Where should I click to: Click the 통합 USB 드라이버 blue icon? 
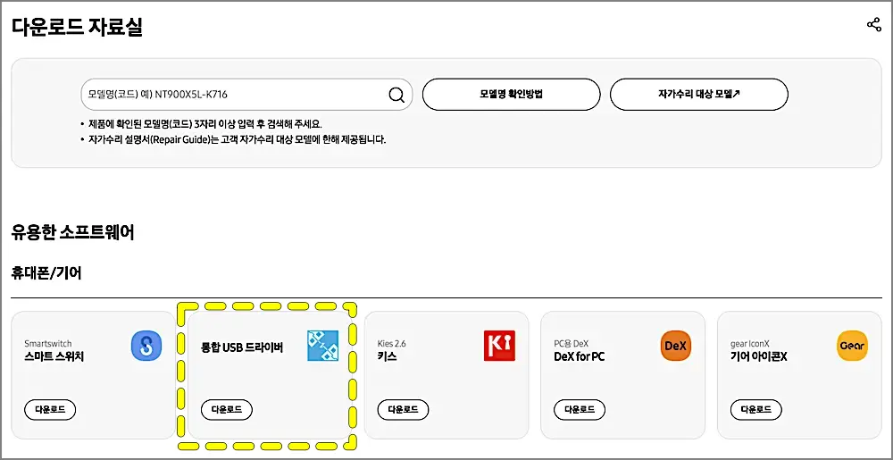pyautogui.click(x=323, y=346)
